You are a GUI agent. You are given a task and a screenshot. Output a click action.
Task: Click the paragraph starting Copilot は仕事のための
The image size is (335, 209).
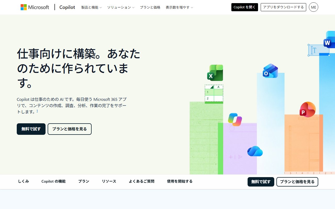(x=72, y=106)
